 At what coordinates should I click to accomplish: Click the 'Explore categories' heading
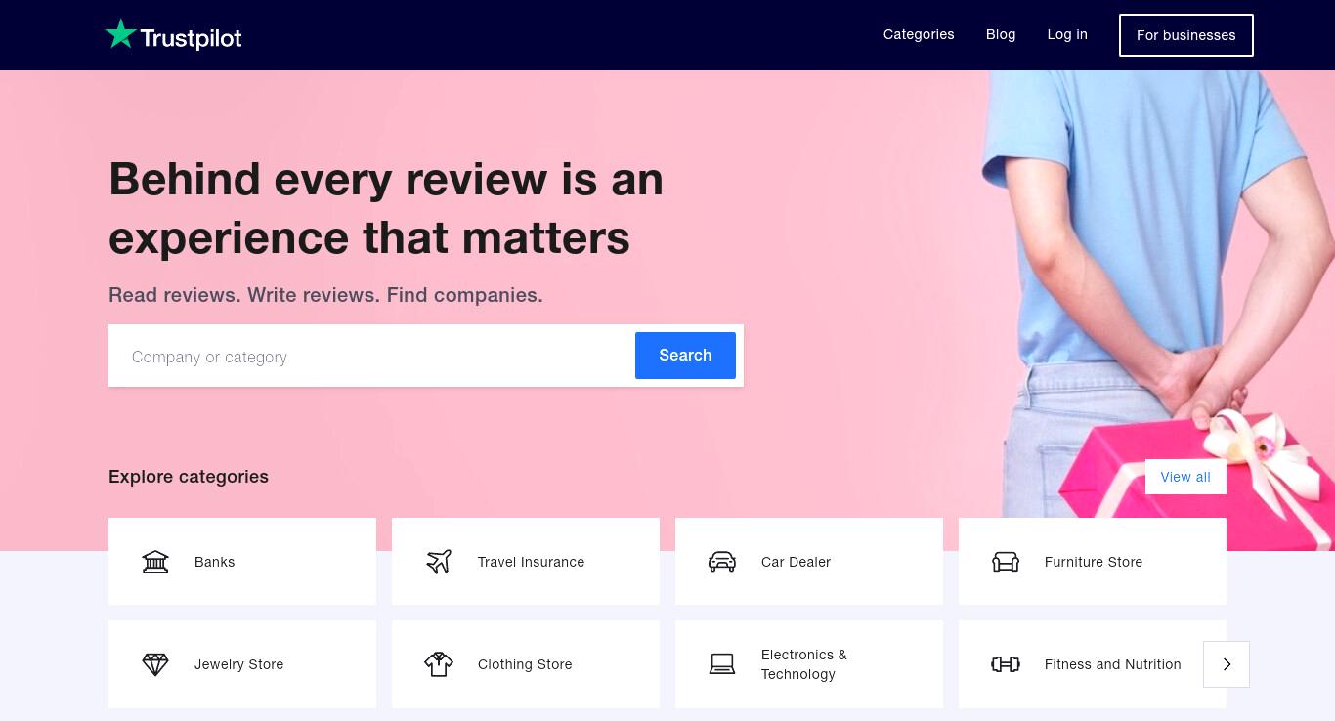tap(189, 477)
